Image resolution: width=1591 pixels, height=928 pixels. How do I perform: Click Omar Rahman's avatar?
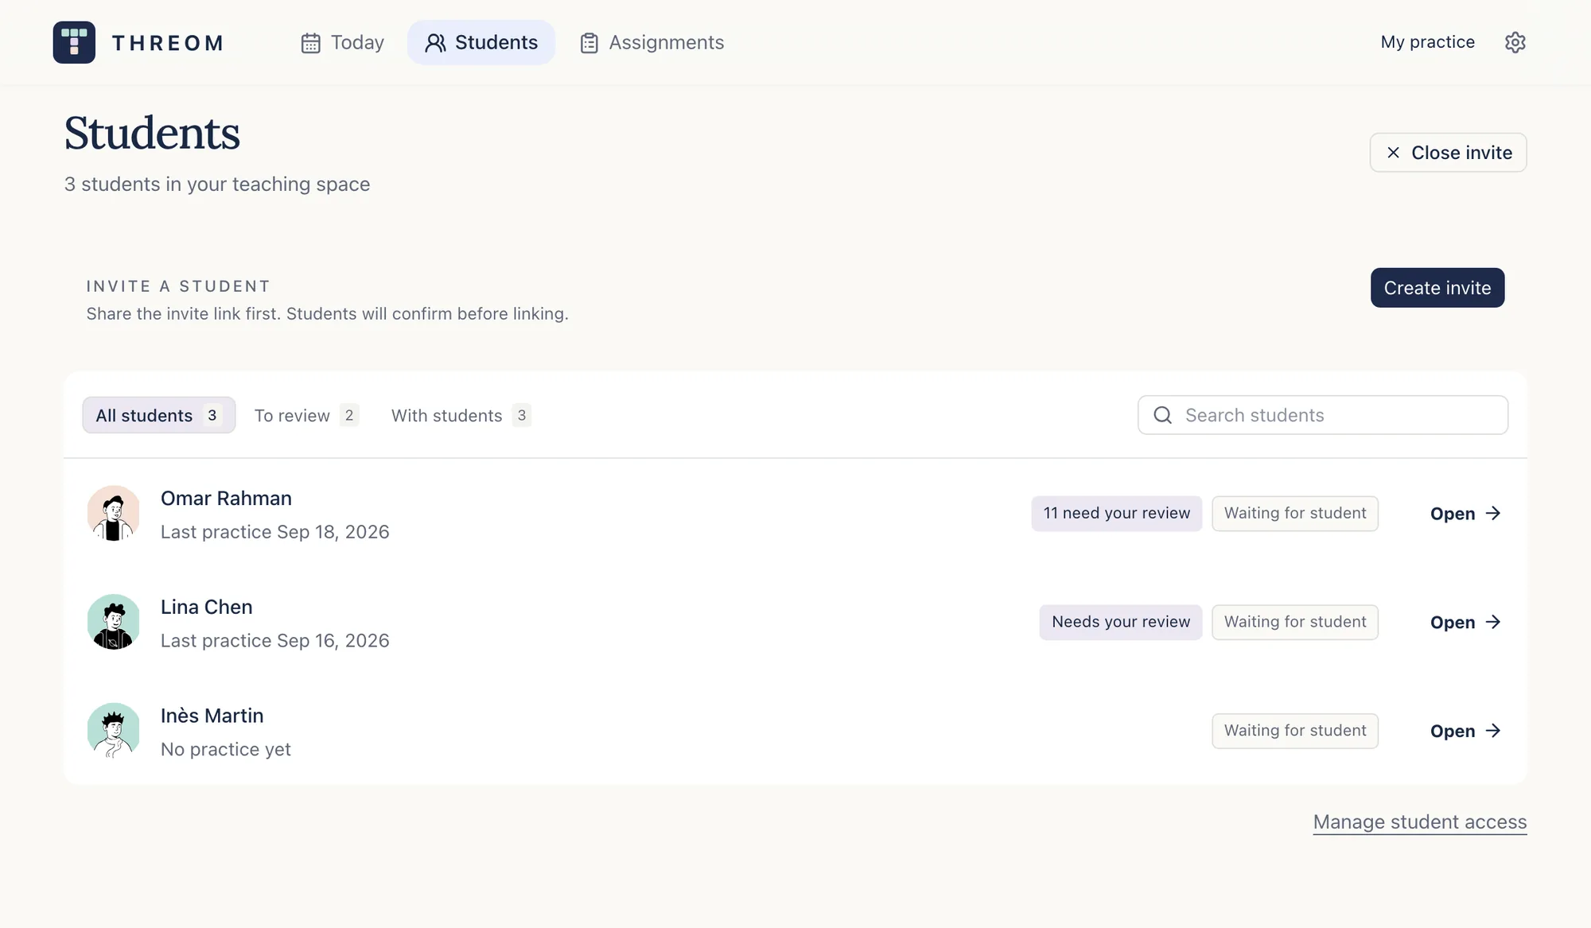point(114,513)
